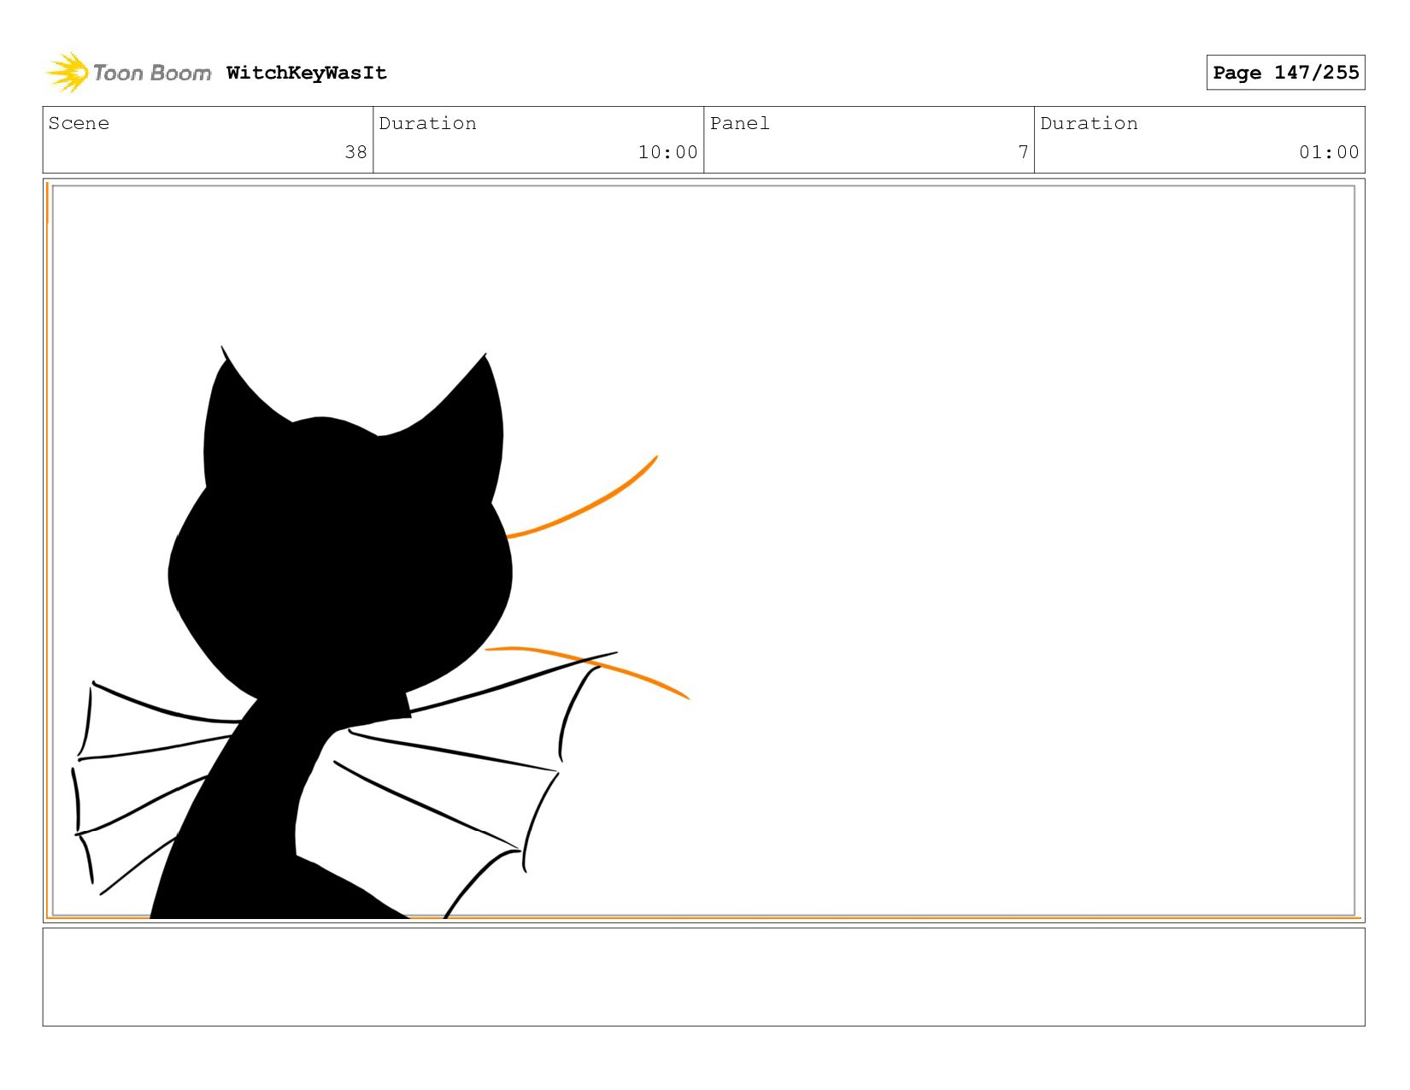
Task: Click the empty notes box below the panel
Action: pos(703,977)
